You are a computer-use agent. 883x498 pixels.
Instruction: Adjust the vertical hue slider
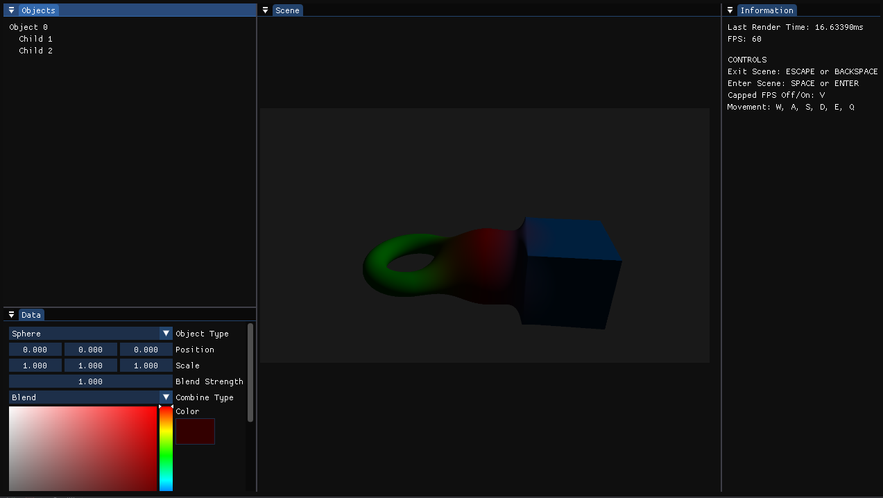(x=166, y=447)
